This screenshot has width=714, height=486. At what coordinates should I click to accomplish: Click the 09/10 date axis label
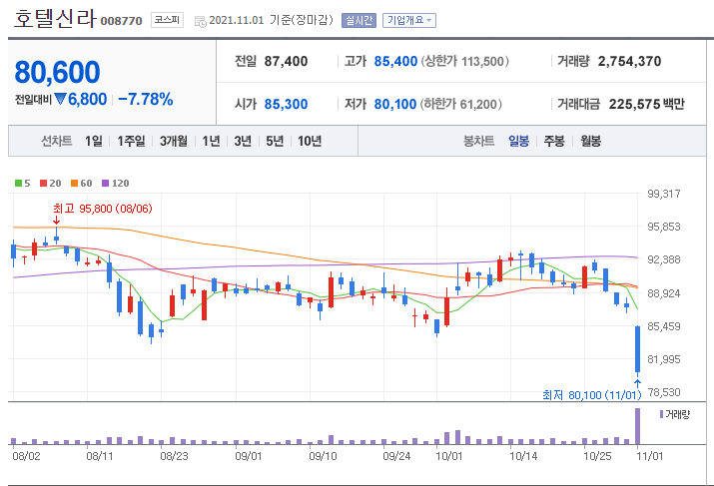[323, 456]
